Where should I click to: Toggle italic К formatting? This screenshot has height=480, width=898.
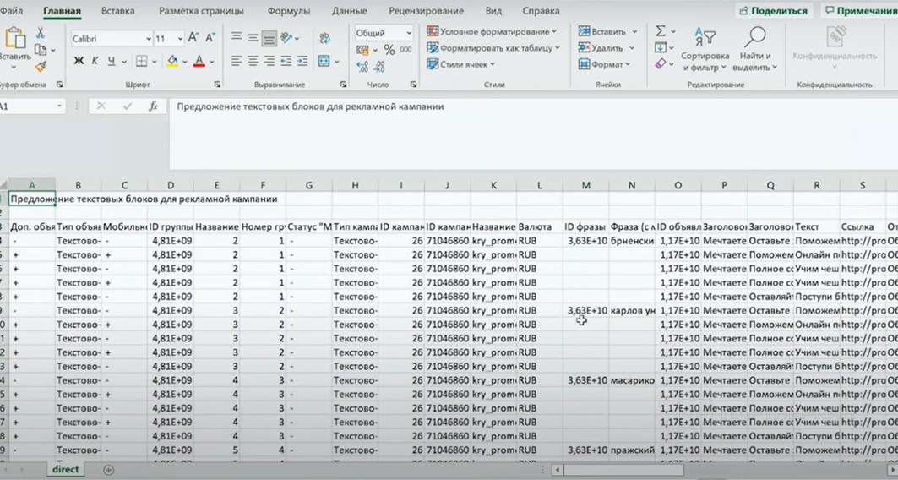click(95, 61)
